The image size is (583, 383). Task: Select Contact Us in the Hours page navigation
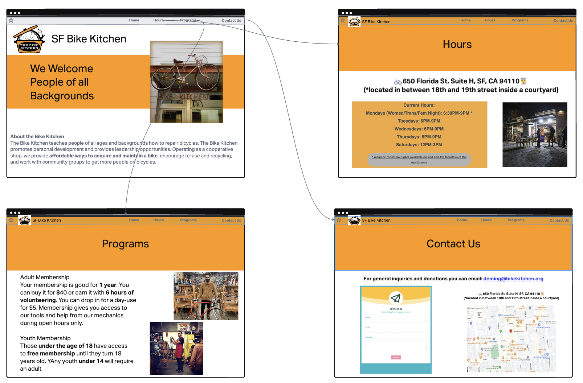563,20
